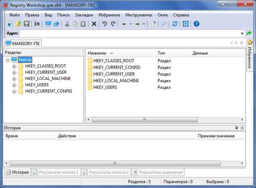The height and width of the screenshot is (188, 256).
Task: Click the Undo arrow icon
Action: pyautogui.click(x=105, y=24)
